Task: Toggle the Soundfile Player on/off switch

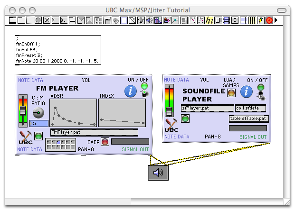Action: click(x=261, y=96)
